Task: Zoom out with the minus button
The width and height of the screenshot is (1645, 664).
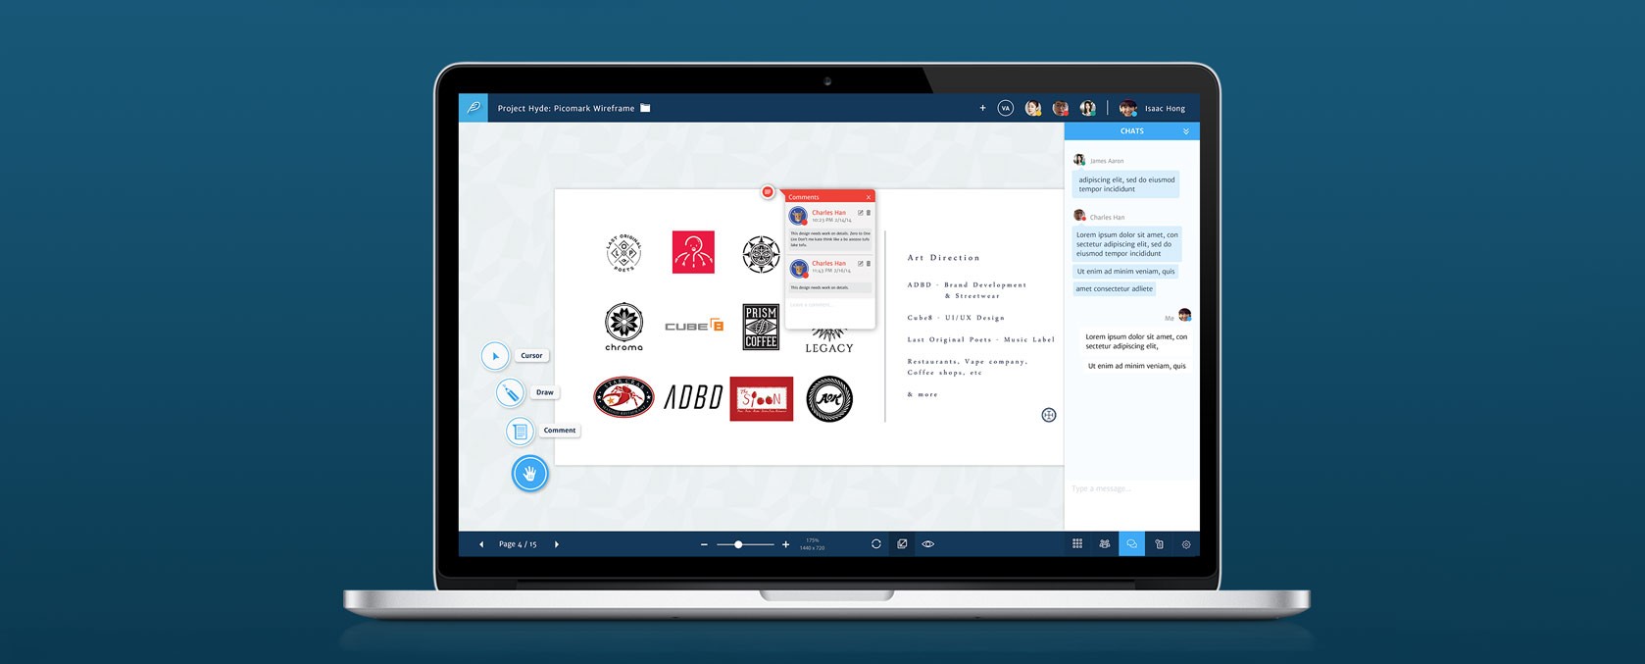Action: pos(704,544)
